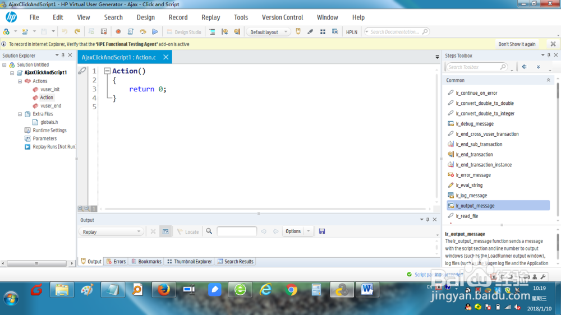Image resolution: width=561 pixels, height=315 pixels.
Task: Select vuser_init in Solution Explorer
Action: tap(50, 89)
